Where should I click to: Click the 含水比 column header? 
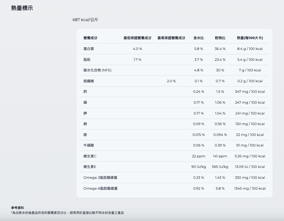click(198, 38)
